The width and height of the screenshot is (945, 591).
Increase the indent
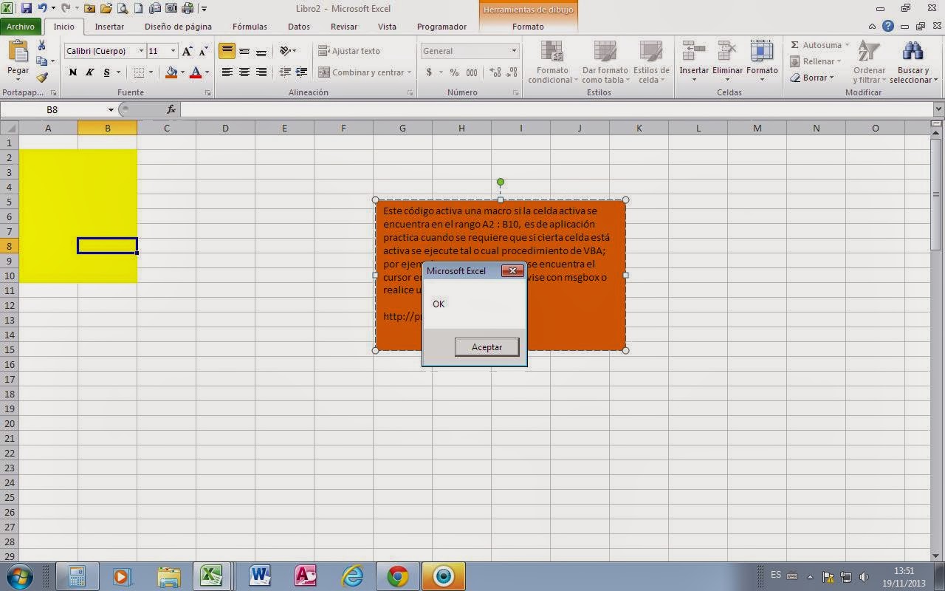[x=301, y=72]
